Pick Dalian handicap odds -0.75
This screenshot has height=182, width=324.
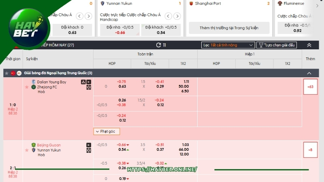pyautogui.click(x=122, y=82)
